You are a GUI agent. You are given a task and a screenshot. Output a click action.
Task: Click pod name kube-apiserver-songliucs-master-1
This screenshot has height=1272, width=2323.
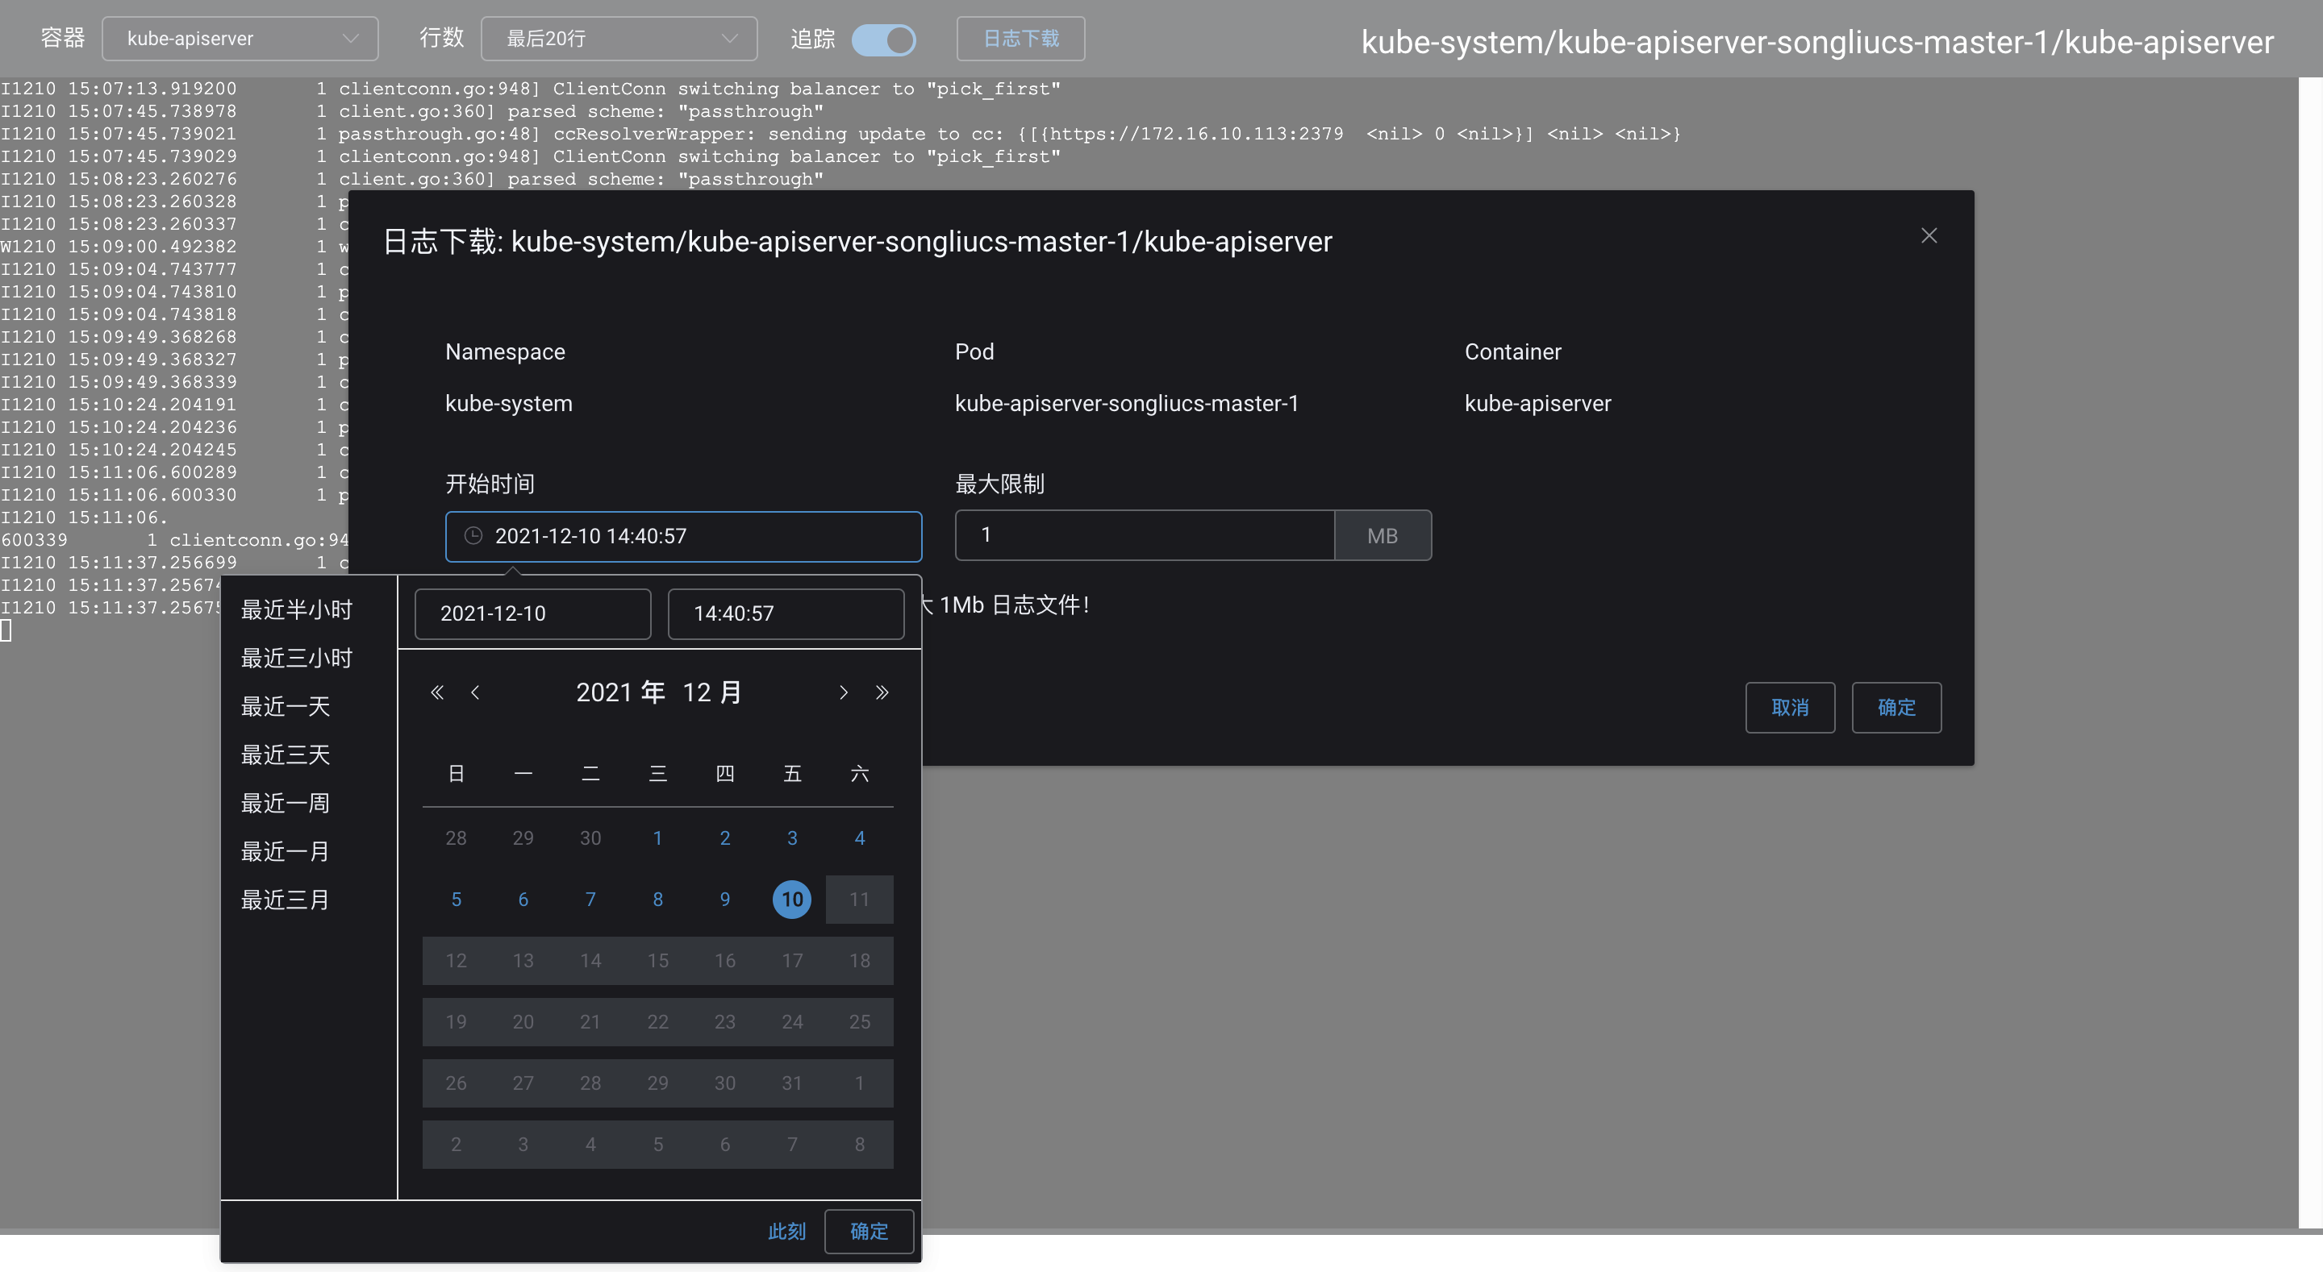1126,404
